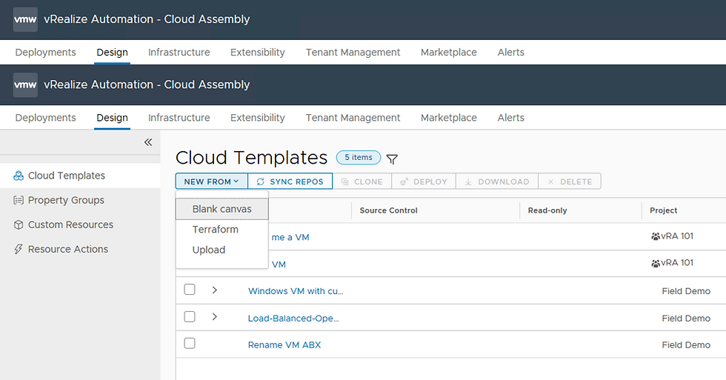Click the CLONE button
The image size is (726, 380).
click(362, 181)
